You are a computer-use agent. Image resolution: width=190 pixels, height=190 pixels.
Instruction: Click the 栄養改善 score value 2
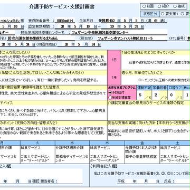click(x=156, y=95)
